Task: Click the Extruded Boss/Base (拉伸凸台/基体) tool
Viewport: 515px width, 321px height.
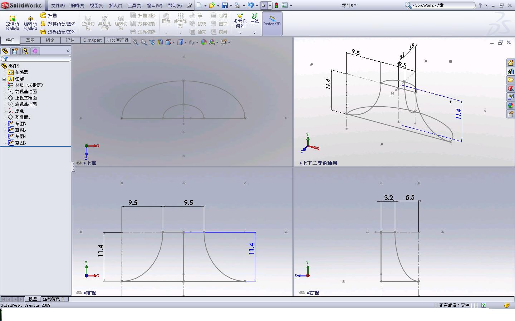Action: (13, 23)
